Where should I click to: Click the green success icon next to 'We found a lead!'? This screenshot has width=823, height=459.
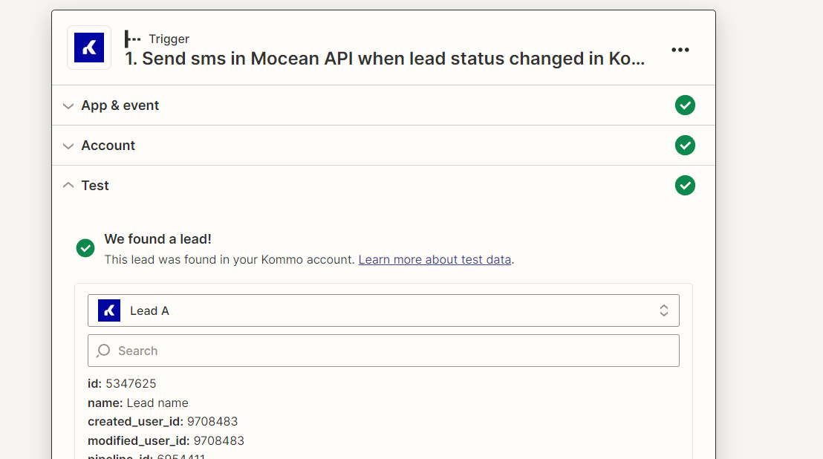85,249
